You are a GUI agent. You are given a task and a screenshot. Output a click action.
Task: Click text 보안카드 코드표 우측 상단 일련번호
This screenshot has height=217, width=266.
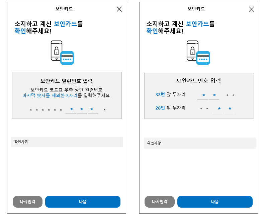coord(67,90)
